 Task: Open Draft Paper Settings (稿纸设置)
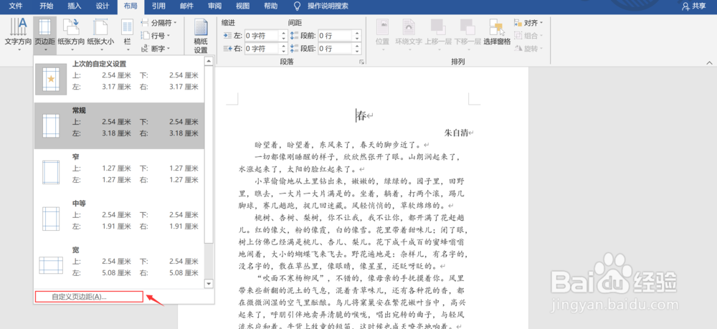click(x=201, y=36)
